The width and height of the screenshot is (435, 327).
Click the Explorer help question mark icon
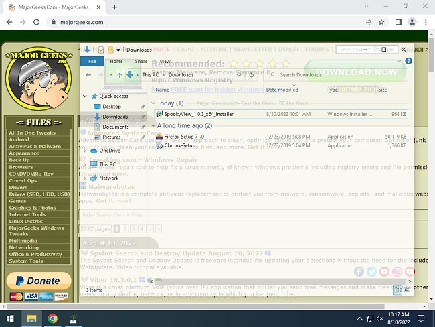click(x=408, y=61)
